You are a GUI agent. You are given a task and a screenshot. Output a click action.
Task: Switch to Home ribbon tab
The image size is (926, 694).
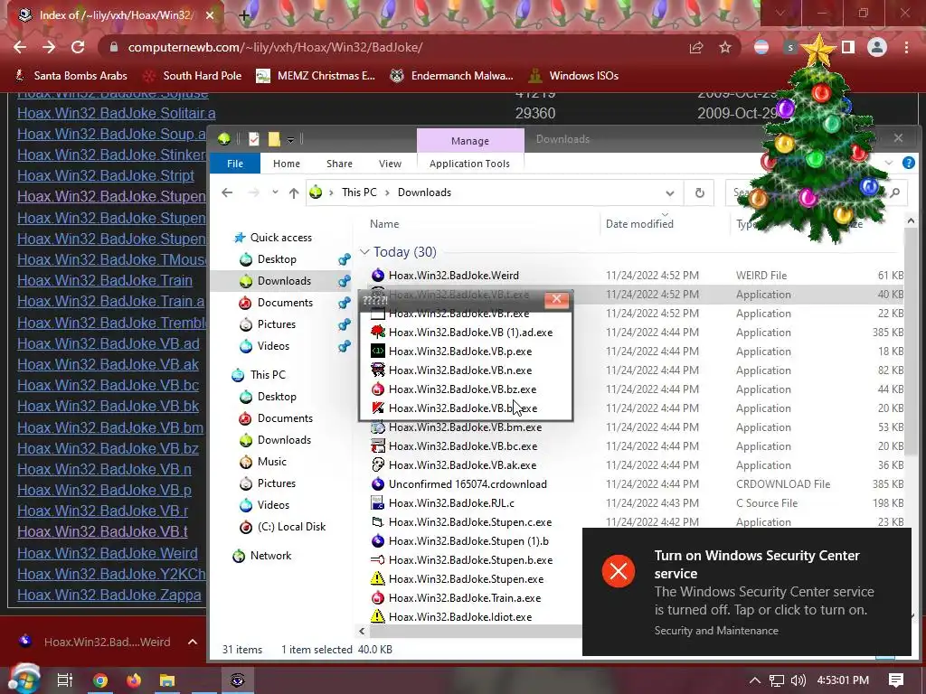287,164
